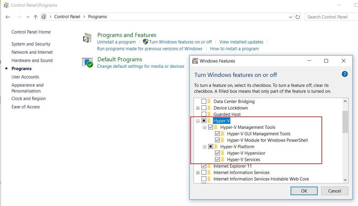Enable the Guarded Host feature
This screenshot has height=206, width=358.
pyautogui.click(x=204, y=114)
